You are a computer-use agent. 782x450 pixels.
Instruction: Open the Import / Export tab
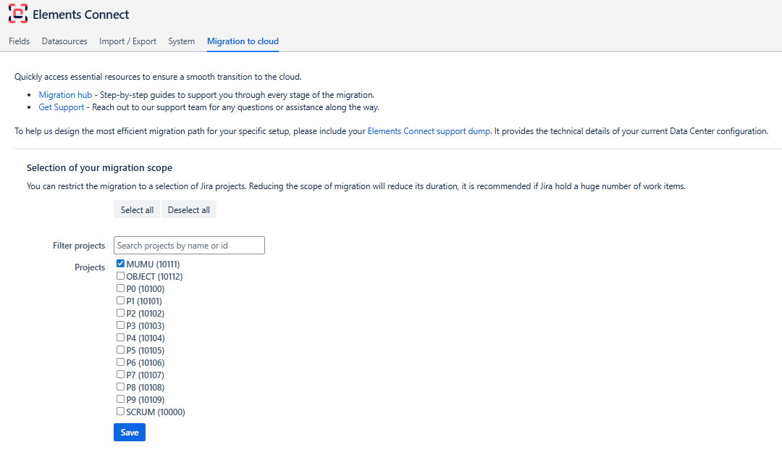tap(127, 41)
